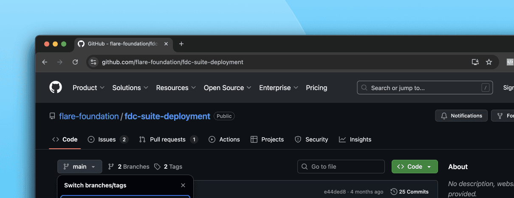The width and height of the screenshot is (514, 198).
Task: Click the install app icon in address bar
Action: pyautogui.click(x=475, y=62)
